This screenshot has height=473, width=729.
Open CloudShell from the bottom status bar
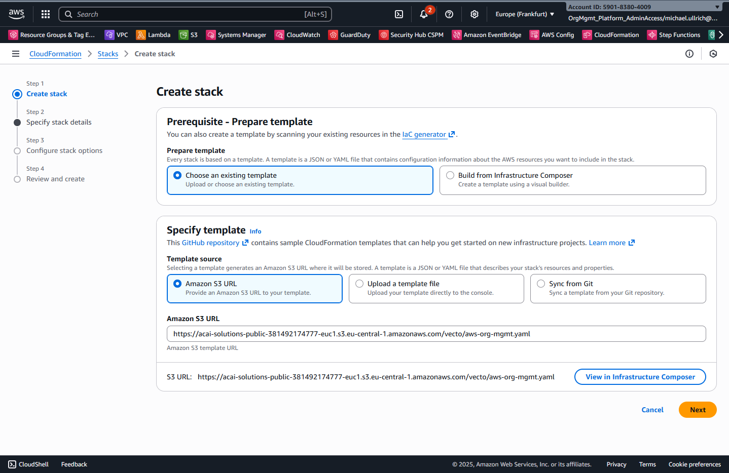pos(28,464)
